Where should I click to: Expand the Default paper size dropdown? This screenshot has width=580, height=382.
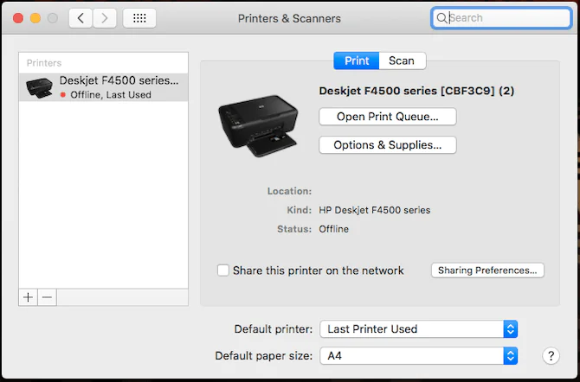coord(419,355)
